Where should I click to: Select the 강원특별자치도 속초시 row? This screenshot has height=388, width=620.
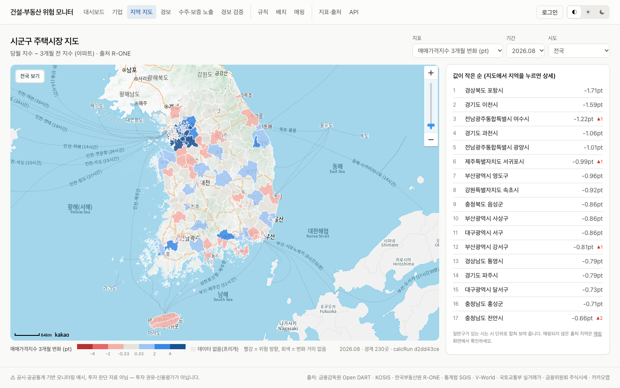[x=528, y=190]
